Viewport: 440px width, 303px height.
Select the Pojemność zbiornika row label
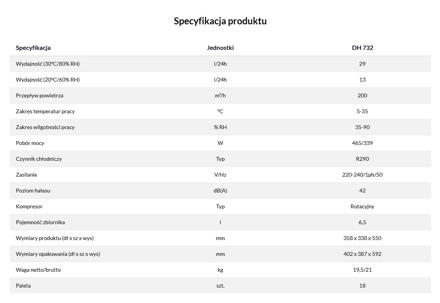[x=40, y=222]
